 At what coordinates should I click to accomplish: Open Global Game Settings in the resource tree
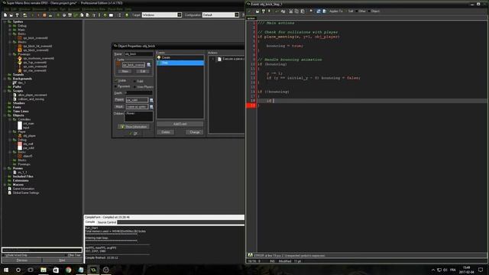click(25, 192)
